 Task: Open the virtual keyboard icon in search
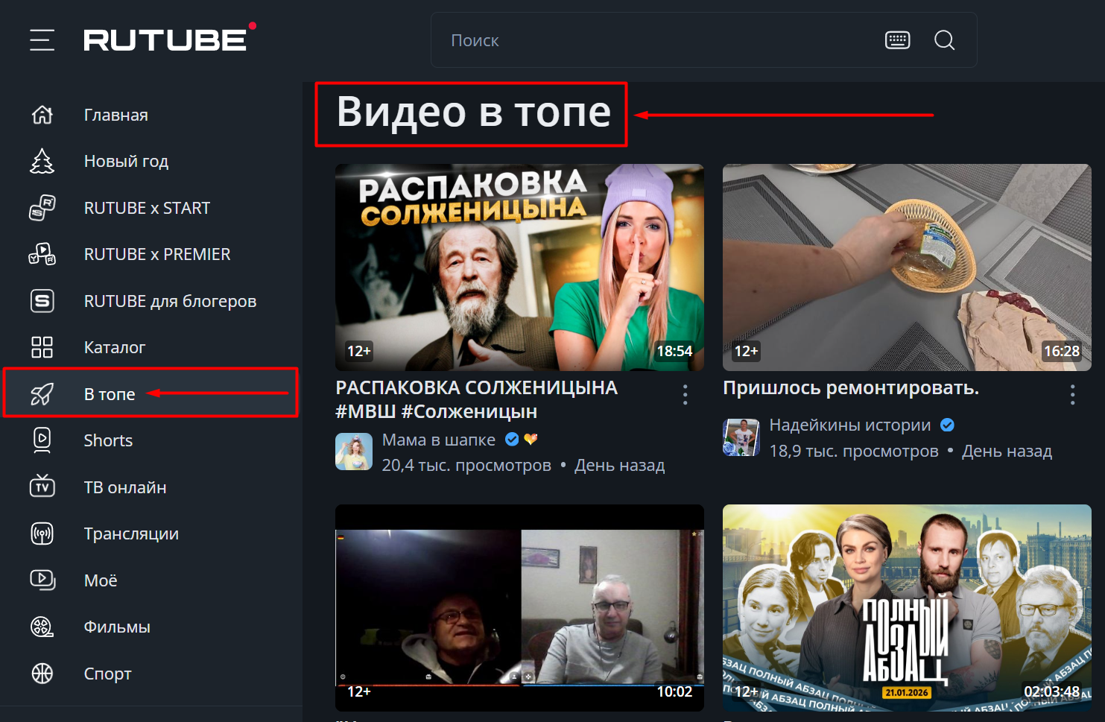click(897, 40)
